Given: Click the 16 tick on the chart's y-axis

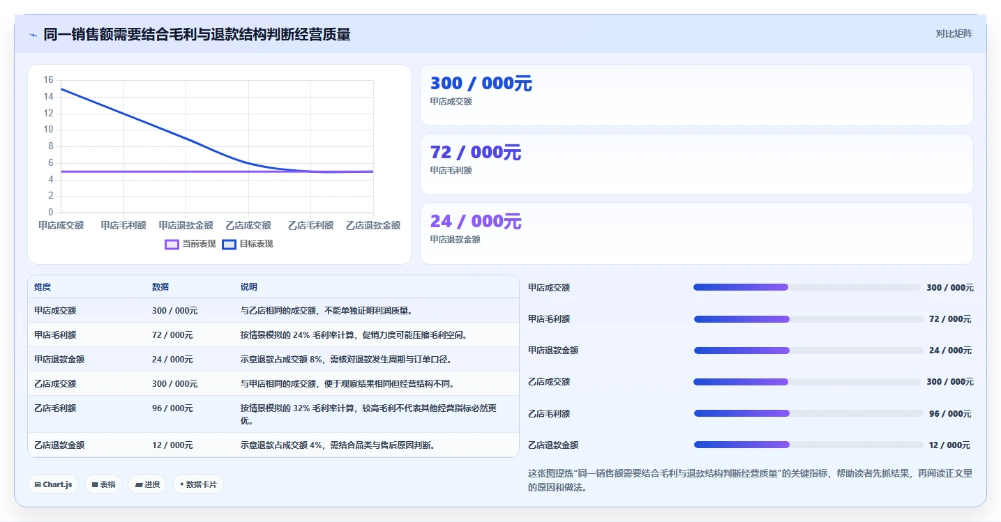Looking at the screenshot, I should pos(48,79).
